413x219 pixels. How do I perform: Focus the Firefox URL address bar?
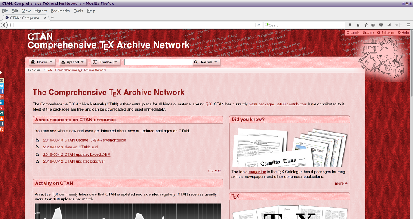134,25
